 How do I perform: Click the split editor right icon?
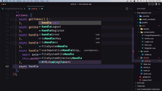(x=127, y=9)
